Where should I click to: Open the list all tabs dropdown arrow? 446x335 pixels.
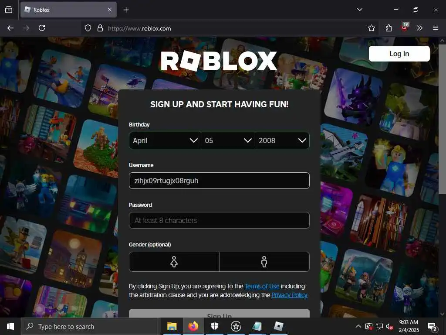point(359,10)
